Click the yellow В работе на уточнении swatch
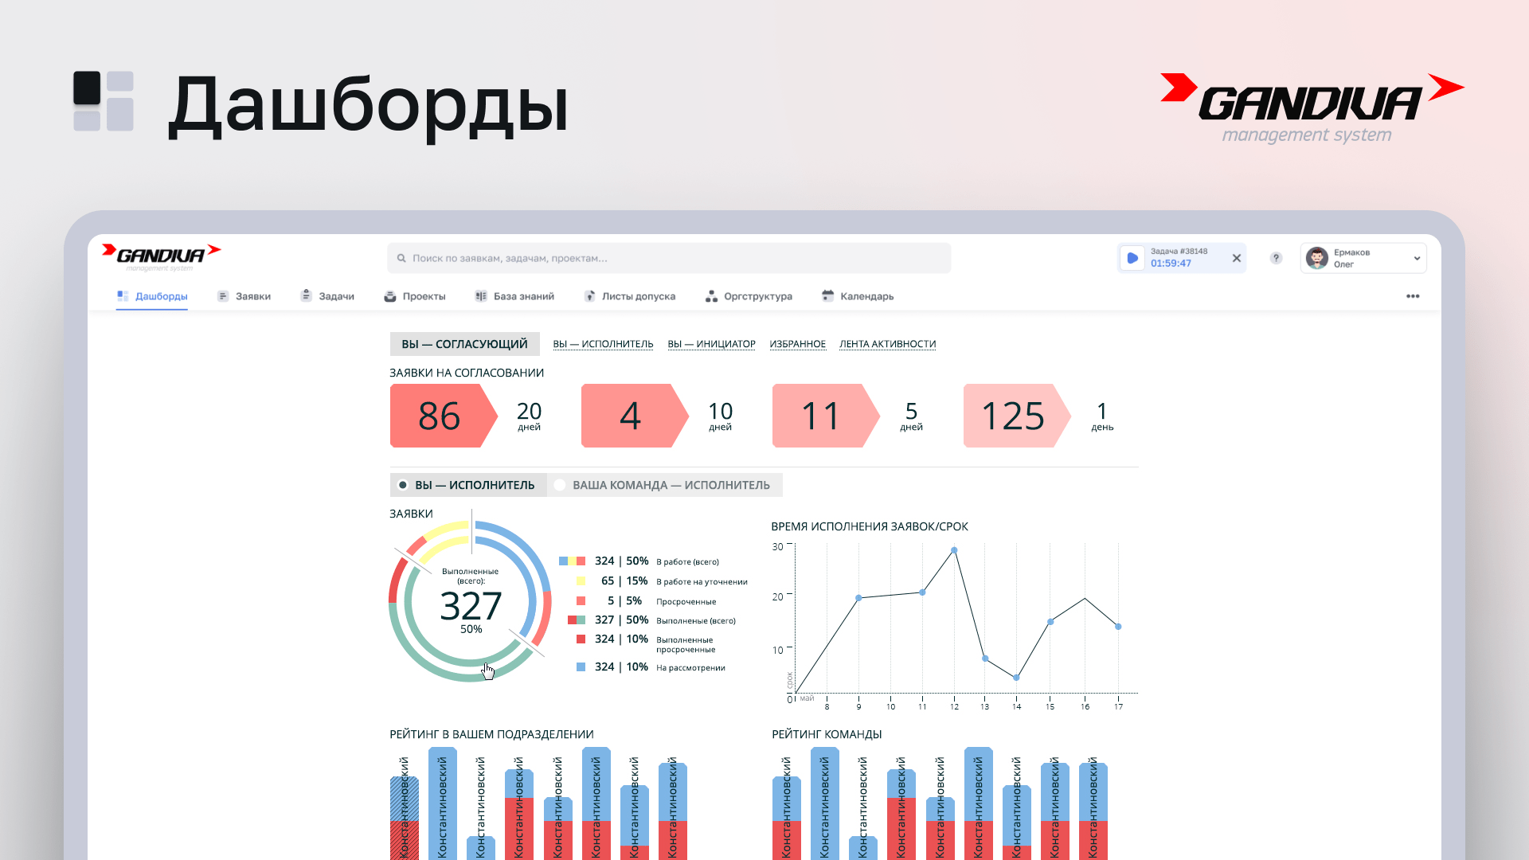1529x860 pixels. [x=581, y=581]
